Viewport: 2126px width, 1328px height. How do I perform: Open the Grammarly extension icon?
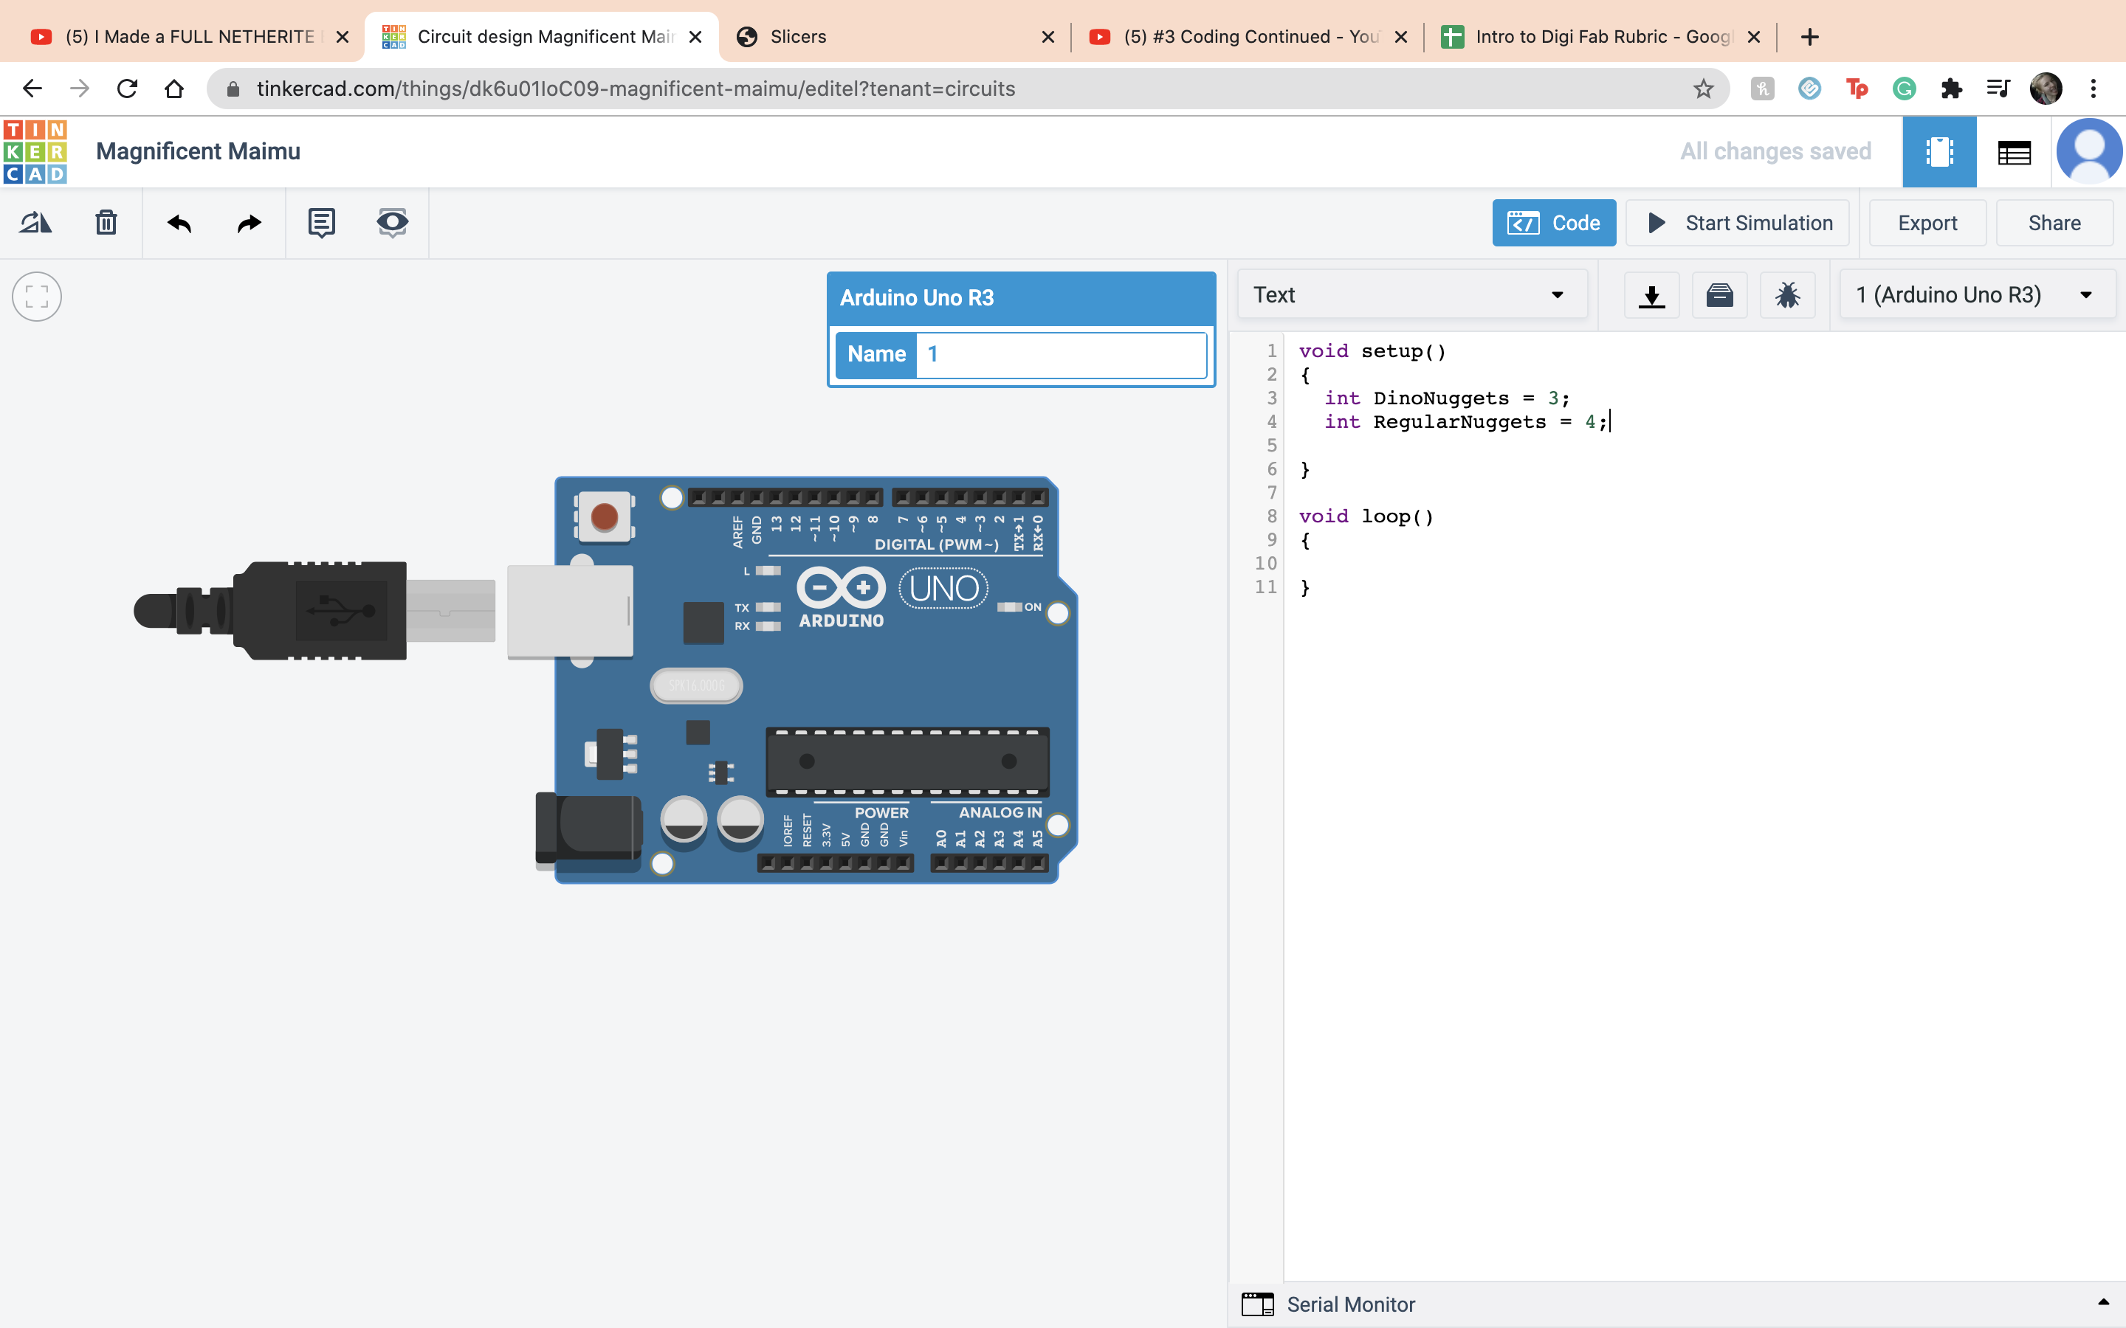(x=1904, y=89)
